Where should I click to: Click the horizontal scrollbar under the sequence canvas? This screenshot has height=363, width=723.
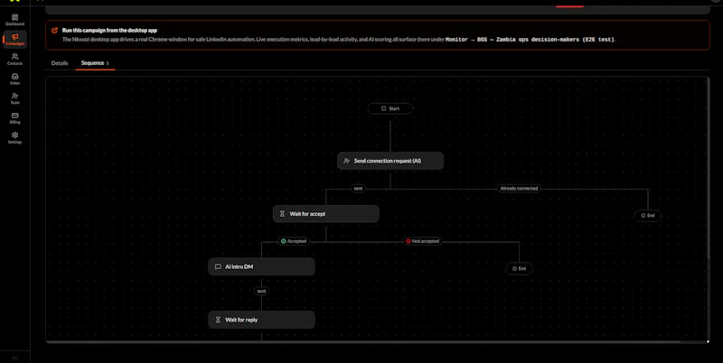click(x=363, y=342)
